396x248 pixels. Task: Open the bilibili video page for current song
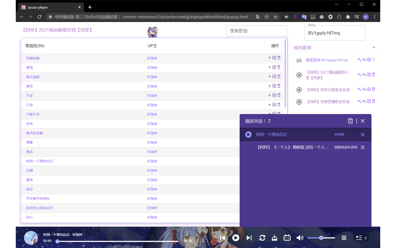pyautogui.click(x=287, y=238)
